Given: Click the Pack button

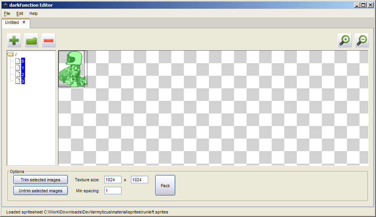Looking at the screenshot, I should (165, 185).
